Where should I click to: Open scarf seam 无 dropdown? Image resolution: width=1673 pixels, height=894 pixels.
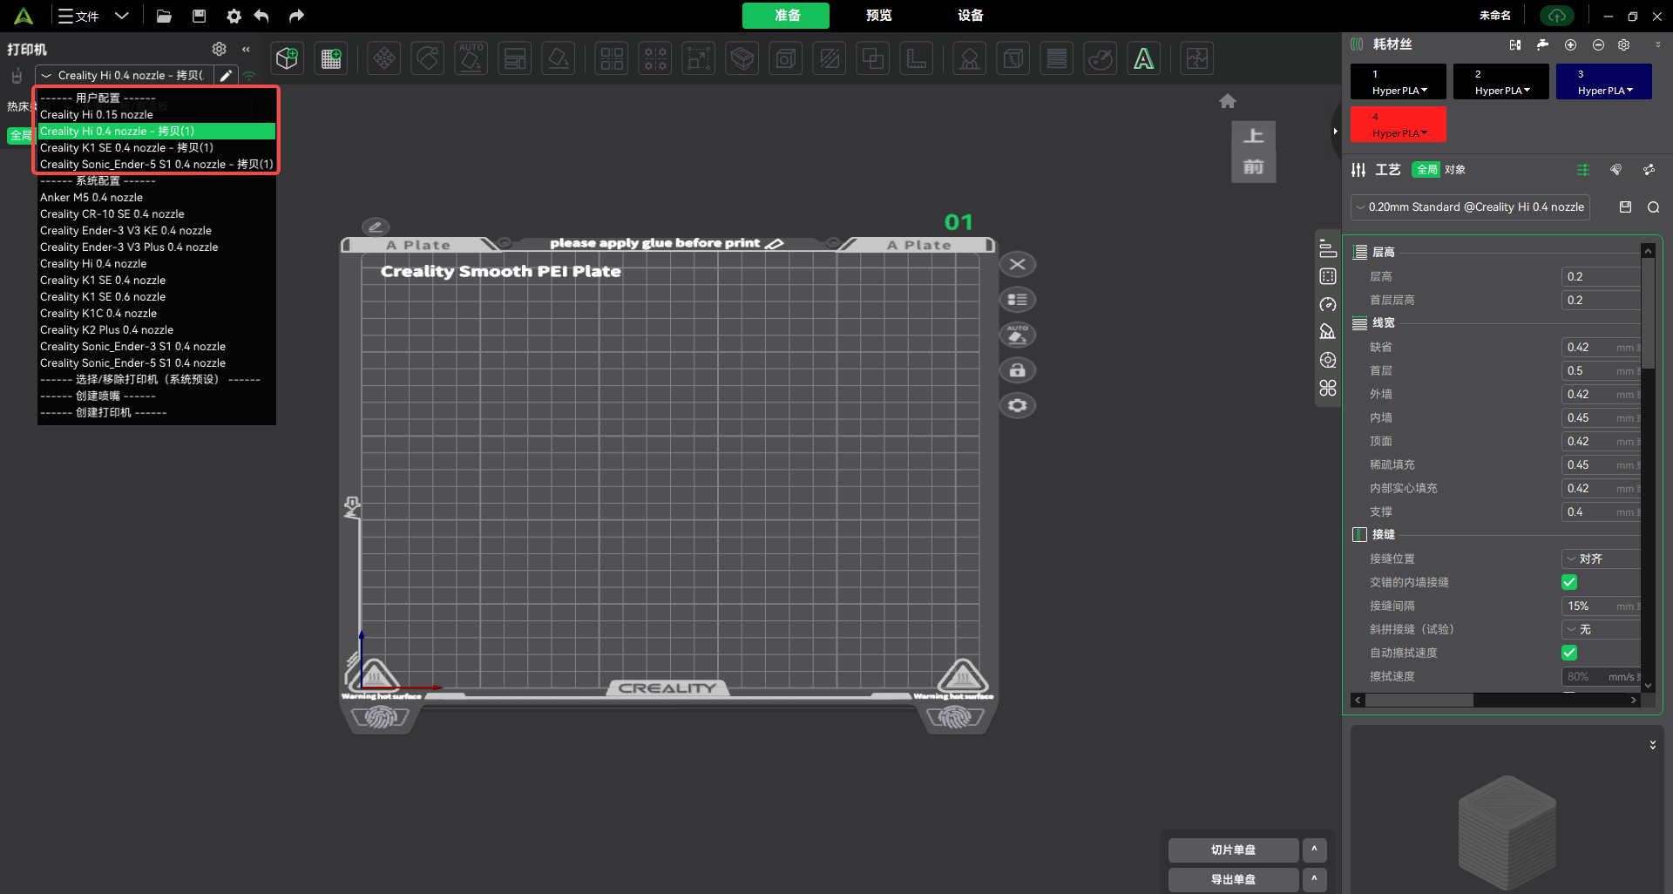[1602, 629]
